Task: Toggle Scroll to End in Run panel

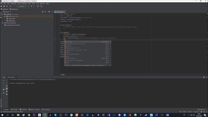Action: pyautogui.click(x=7, y=88)
